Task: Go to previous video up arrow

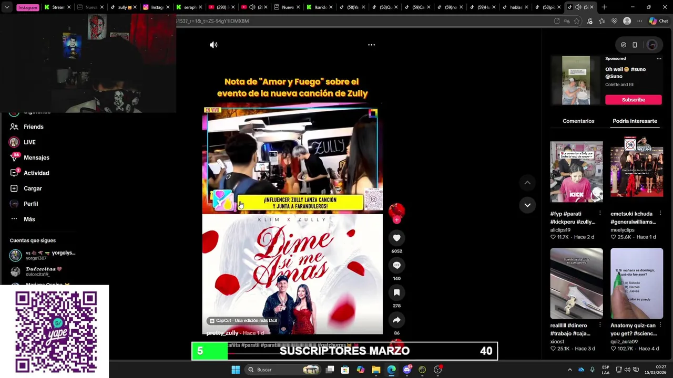Action: tap(527, 183)
